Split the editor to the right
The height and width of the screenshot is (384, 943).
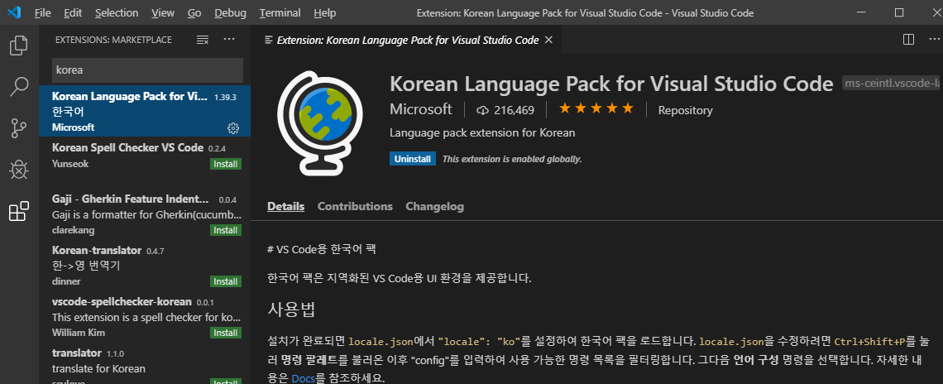coord(909,40)
